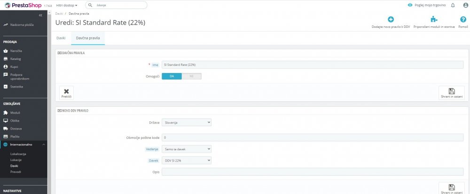Click Shrani in ostani in Davčna pravila panel
The width and height of the screenshot is (470, 194).
(451, 93)
